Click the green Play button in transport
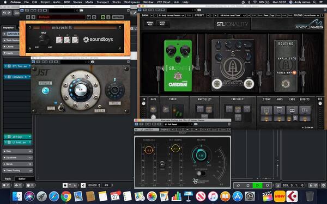The width and height of the screenshot is (327, 204). tap(258, 186)
